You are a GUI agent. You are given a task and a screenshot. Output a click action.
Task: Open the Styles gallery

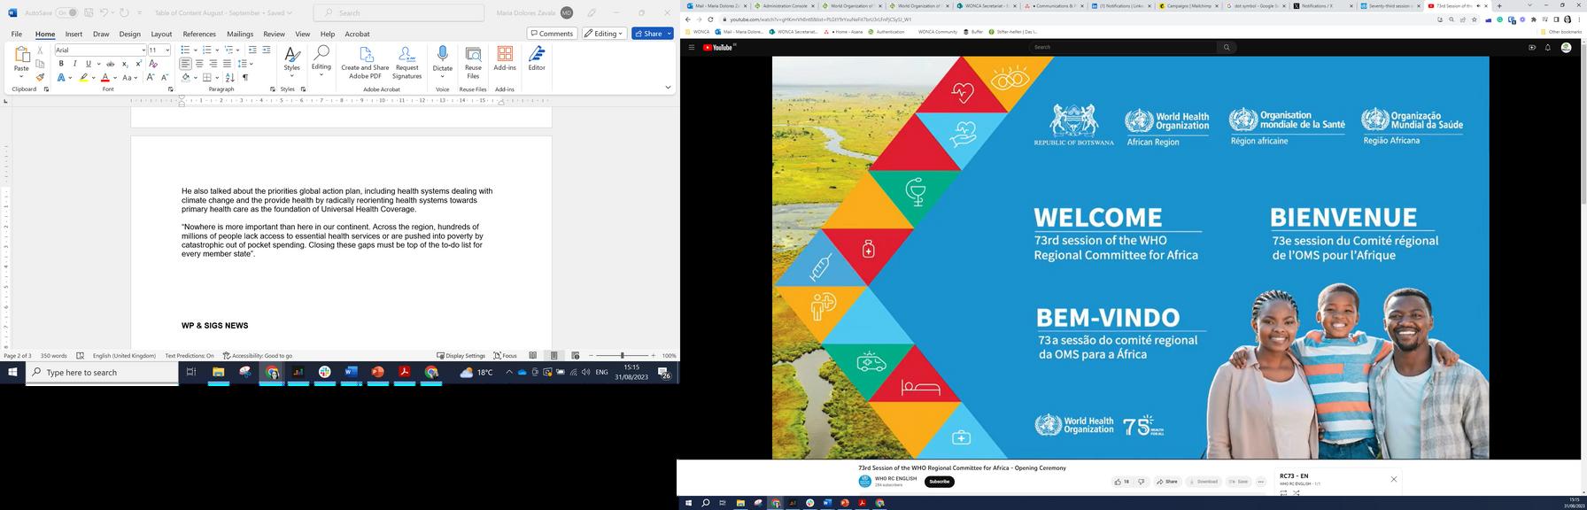[x=291, y=61]
